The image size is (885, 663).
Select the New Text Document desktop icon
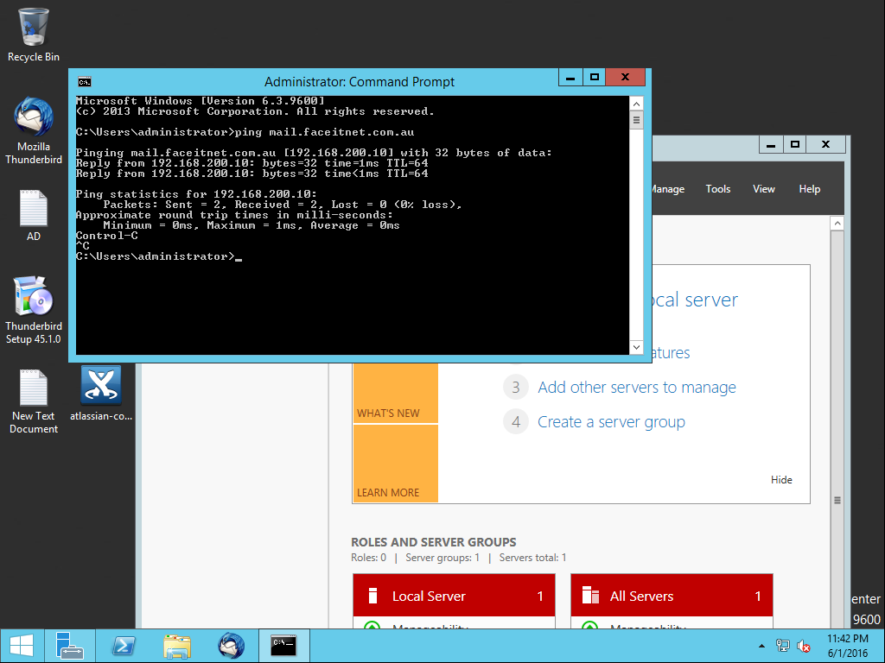(x=34, y=401)
